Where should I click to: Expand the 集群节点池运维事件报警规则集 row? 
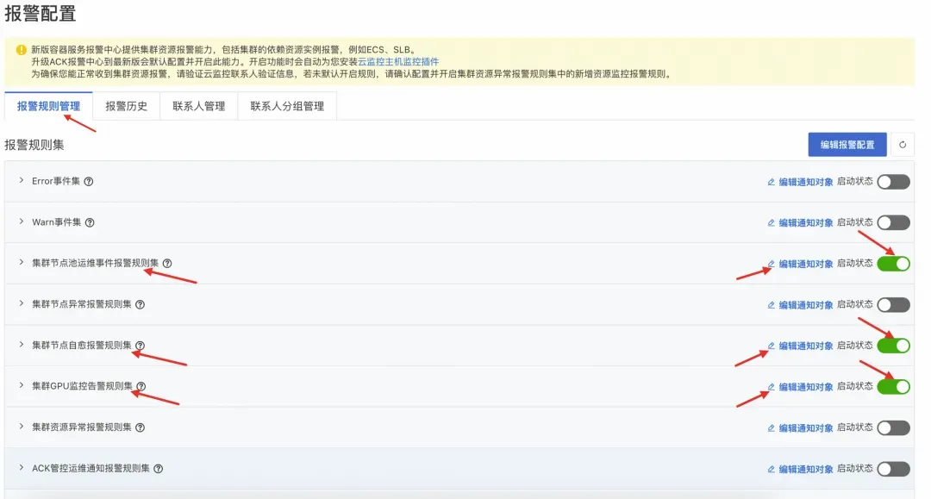point(22,262)
